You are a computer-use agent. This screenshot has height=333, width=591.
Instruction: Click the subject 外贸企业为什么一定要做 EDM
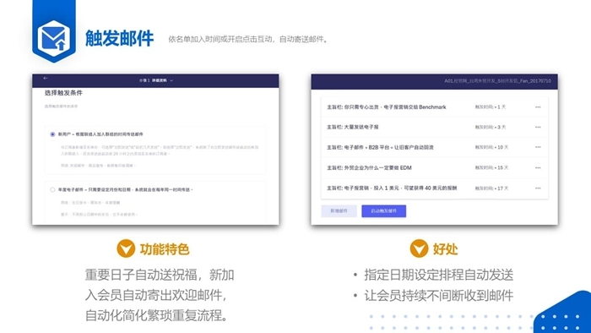click(x=369, y=168)
